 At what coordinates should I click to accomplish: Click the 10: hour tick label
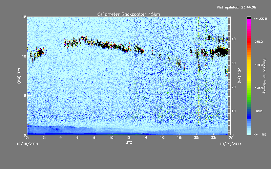pyautogui.click(x=112, y=138)
